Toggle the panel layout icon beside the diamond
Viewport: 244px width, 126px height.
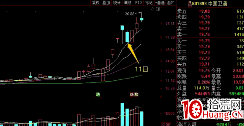coord(158,9)
